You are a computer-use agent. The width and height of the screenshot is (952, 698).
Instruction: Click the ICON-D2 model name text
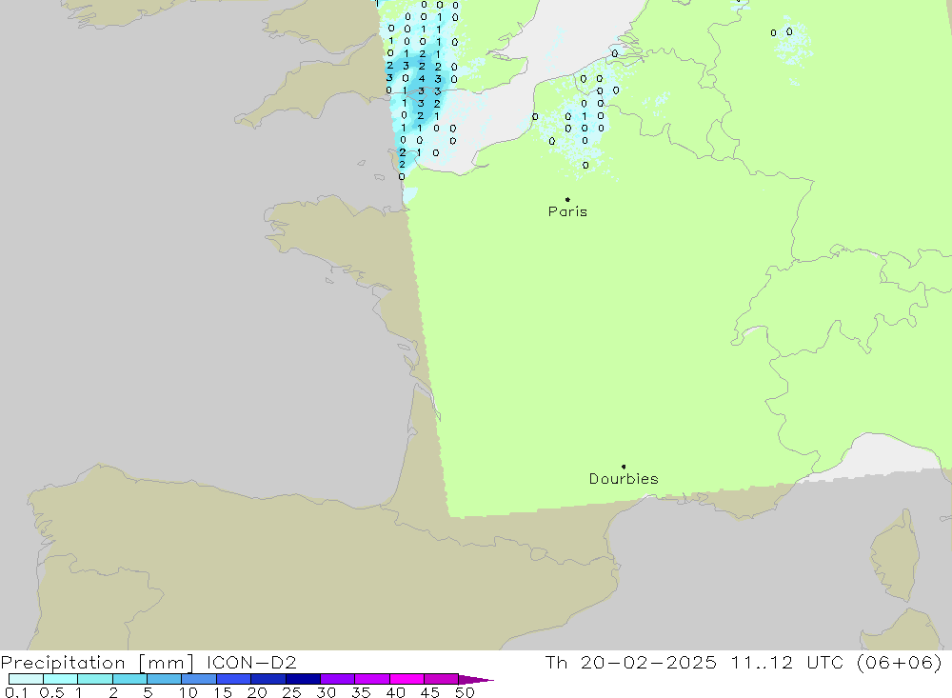point(251,662)
